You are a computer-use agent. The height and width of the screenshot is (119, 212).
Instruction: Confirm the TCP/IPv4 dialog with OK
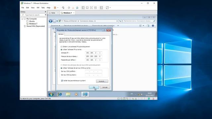(94, 87)
